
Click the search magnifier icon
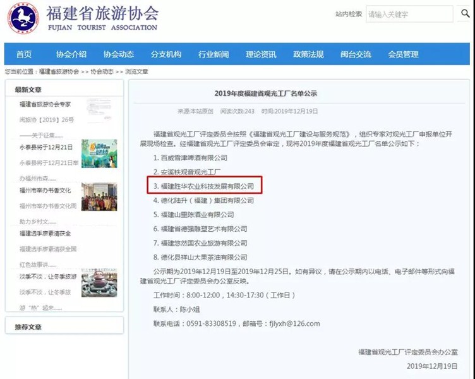pyautogui.click(x=465, y=13)
